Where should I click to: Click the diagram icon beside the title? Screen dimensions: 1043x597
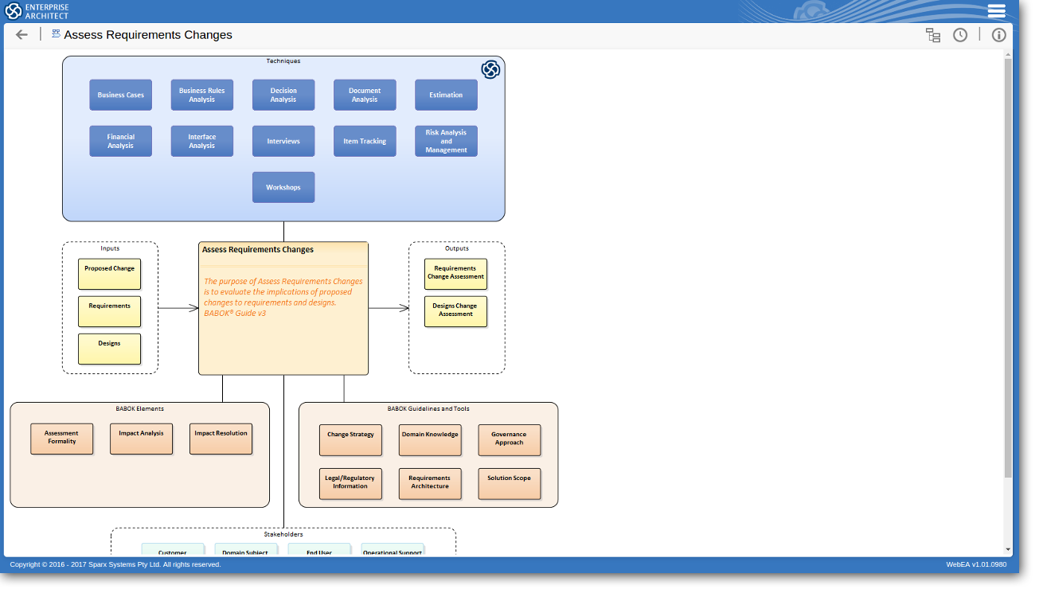(56, 33)
